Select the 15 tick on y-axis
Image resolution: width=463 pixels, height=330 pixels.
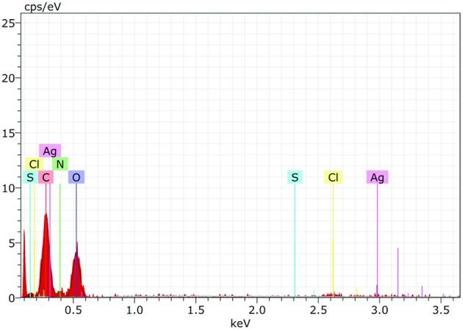(10, 133)
